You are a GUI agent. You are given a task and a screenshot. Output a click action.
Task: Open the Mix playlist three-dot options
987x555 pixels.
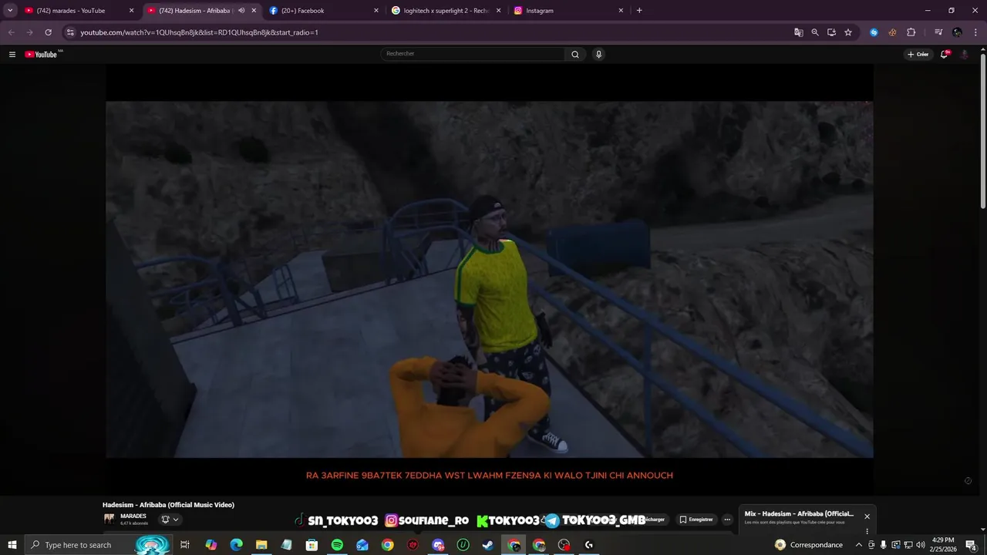(x=867, y=530)
